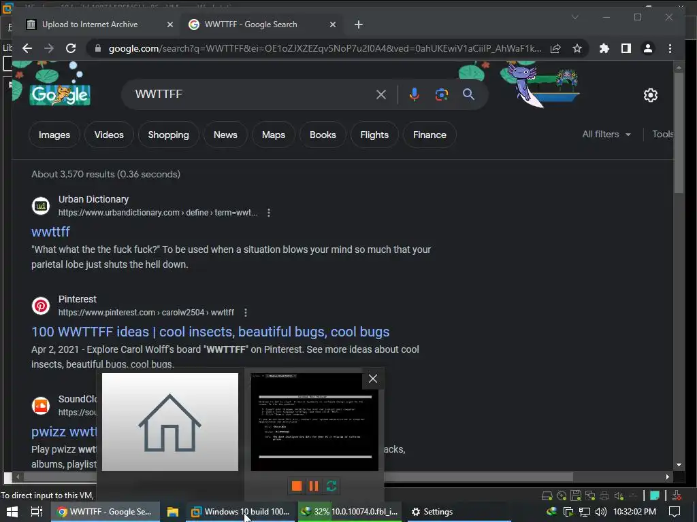Toggle the Chrome side panel icon
Image resolution: width=697 pixels, height=522 pixels.
coord(626,48)
